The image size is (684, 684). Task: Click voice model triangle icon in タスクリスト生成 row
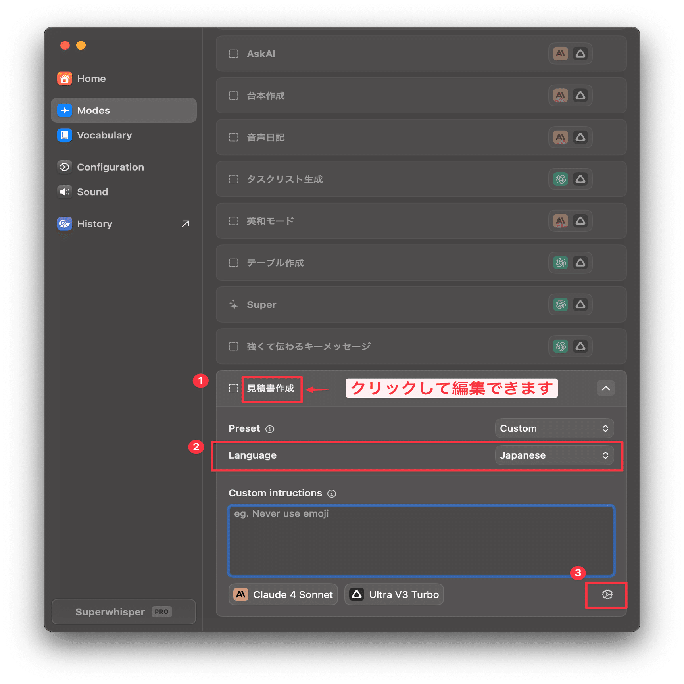click(580, 179)
